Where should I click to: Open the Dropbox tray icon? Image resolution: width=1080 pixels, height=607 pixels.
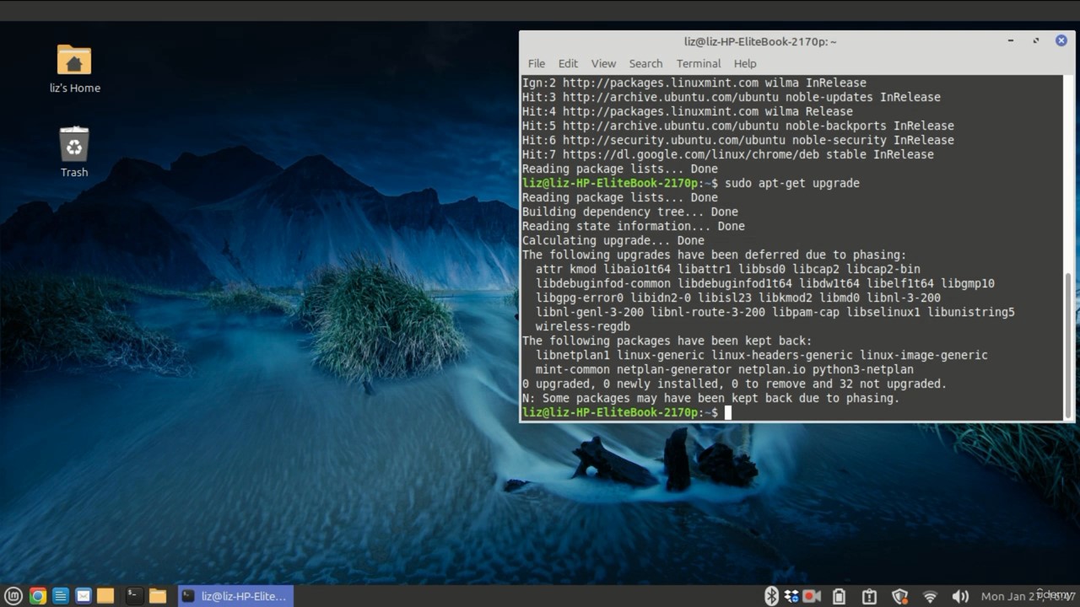click(x=791, y=596)
